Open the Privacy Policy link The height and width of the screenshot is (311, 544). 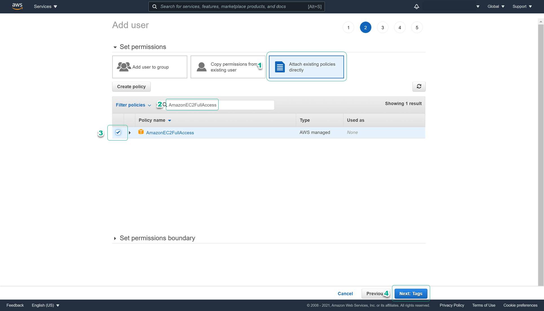tap(452, 305)
